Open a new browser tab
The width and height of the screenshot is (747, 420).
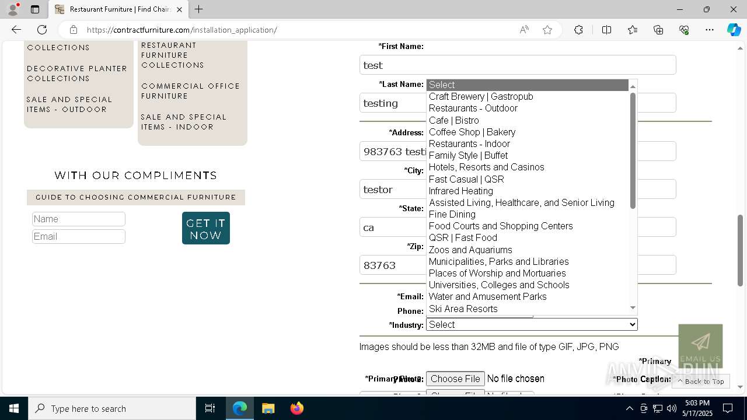pyautogui.click(x=199, y=9)
